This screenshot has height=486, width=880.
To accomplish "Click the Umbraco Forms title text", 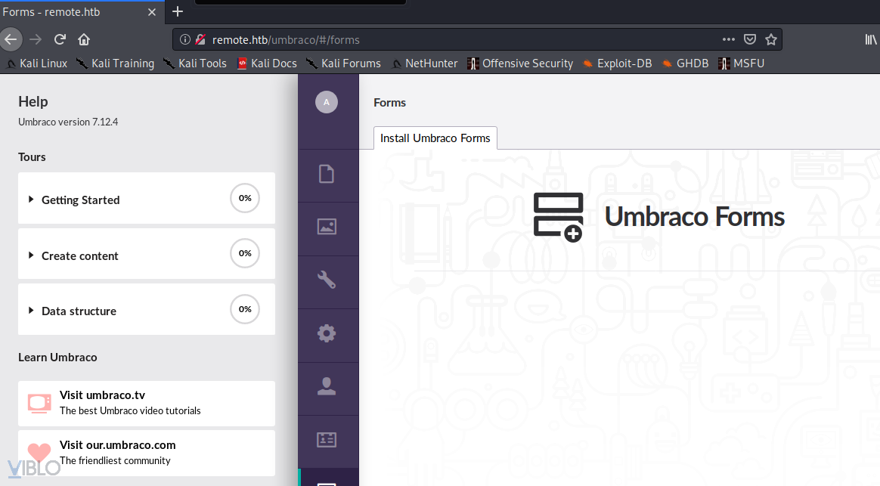I will click(694, 217).
